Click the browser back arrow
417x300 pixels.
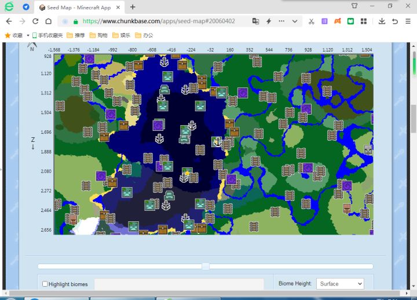tap(9, 21)
